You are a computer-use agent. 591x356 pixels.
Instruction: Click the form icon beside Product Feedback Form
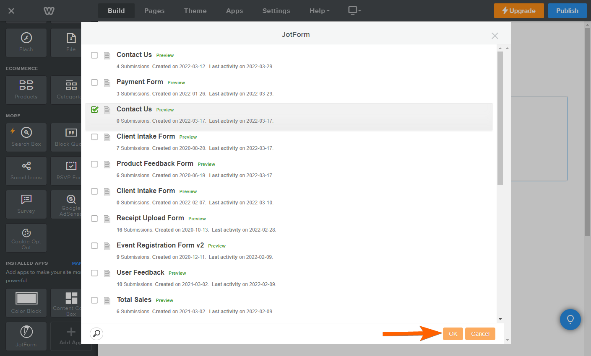(107, 164)
